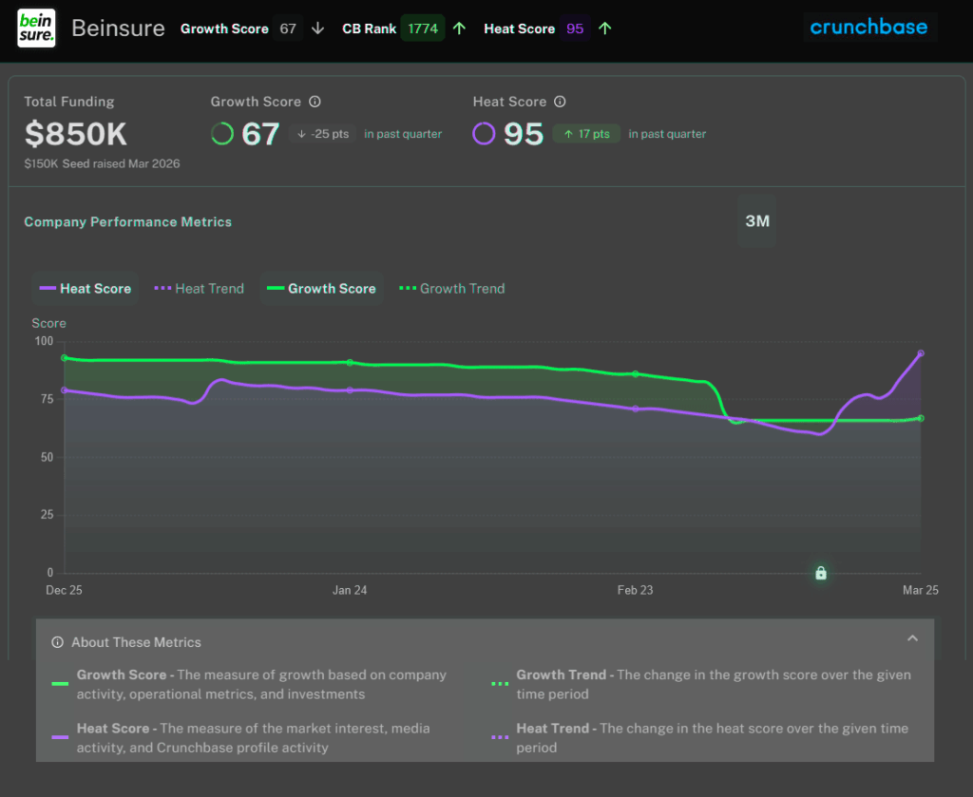Open the Heat Score info tooltip
The height and width of the screenshot is (797, 973).
click(x=560, y=101)
